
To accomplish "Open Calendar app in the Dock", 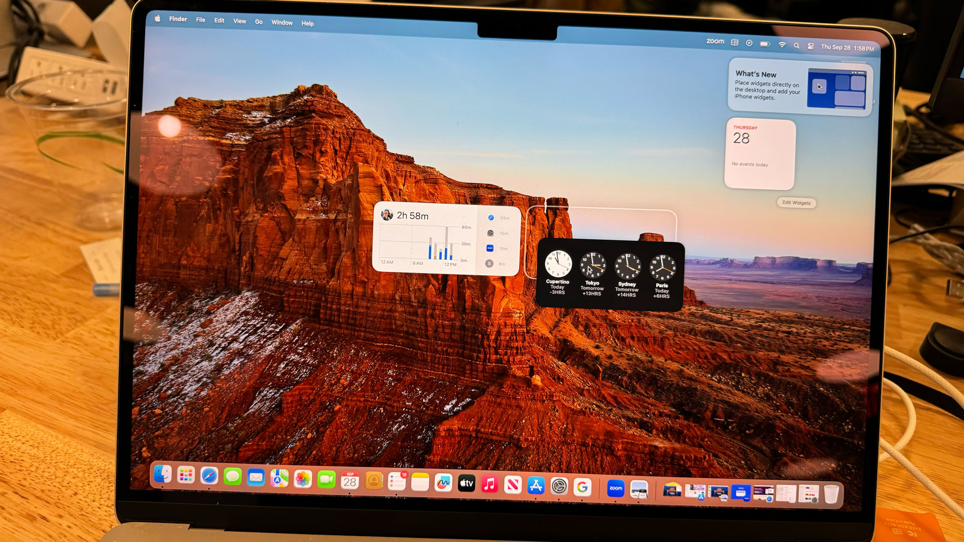I will (x=350, y=481).
